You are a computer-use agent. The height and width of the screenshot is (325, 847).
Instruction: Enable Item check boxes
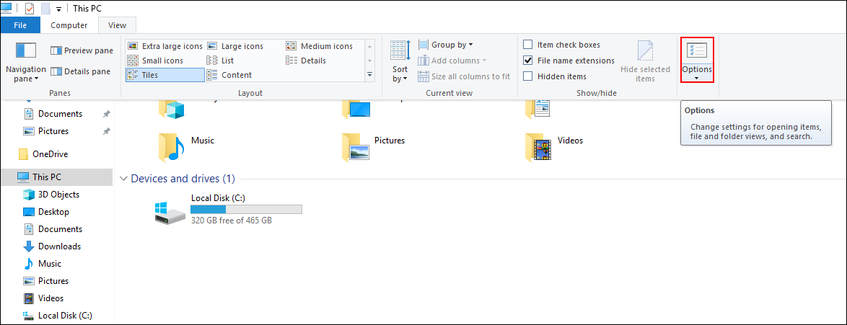528,45
